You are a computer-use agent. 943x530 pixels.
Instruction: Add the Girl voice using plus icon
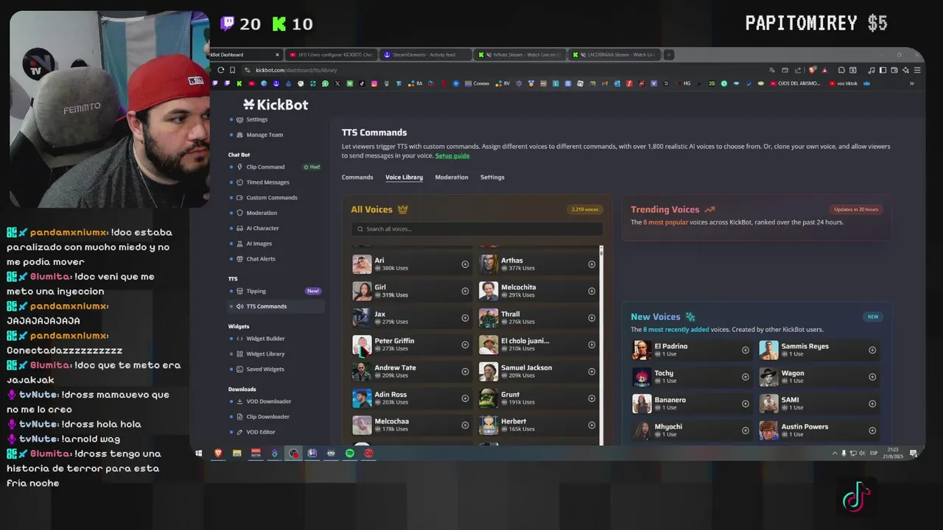465,291
